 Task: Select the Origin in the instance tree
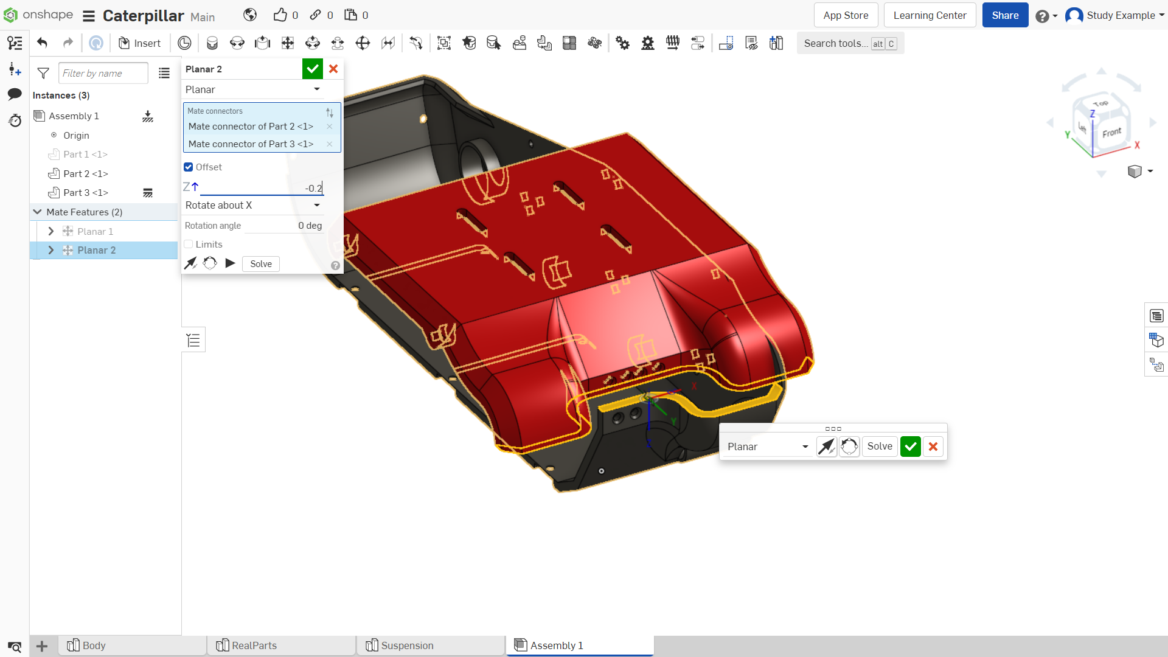76,136
